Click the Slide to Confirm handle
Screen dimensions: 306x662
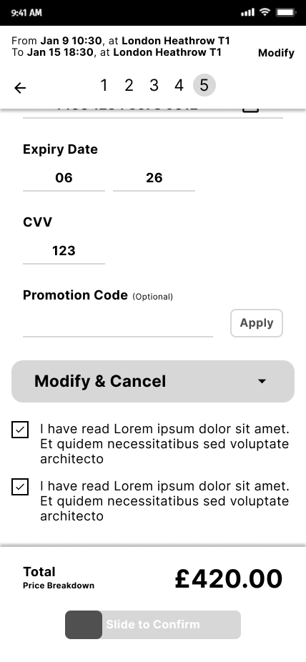[84, 624]
